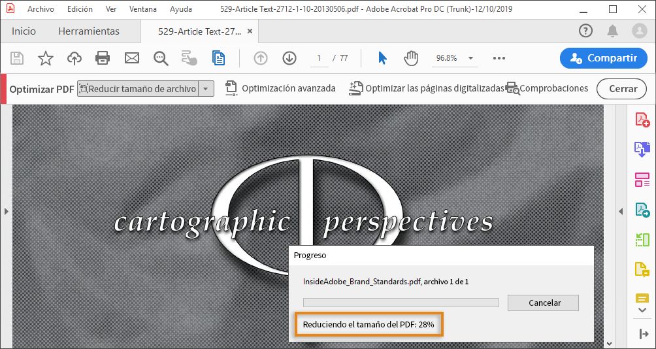Click the 96.8% zoom value field
Image resolution: width=656 pixels, height=349 pixels.
pyautogui.click(x=446, y=58)
